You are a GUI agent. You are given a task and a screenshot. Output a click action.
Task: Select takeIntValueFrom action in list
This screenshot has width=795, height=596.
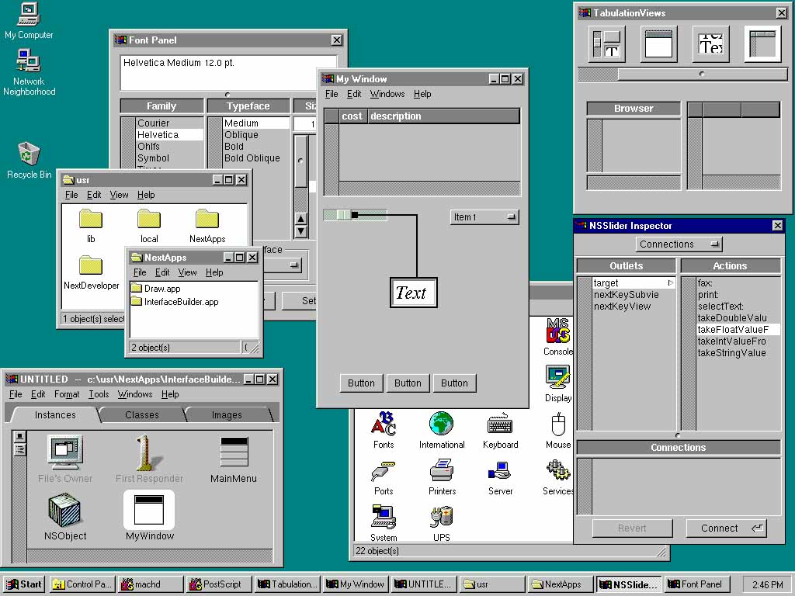click(731, 341)
